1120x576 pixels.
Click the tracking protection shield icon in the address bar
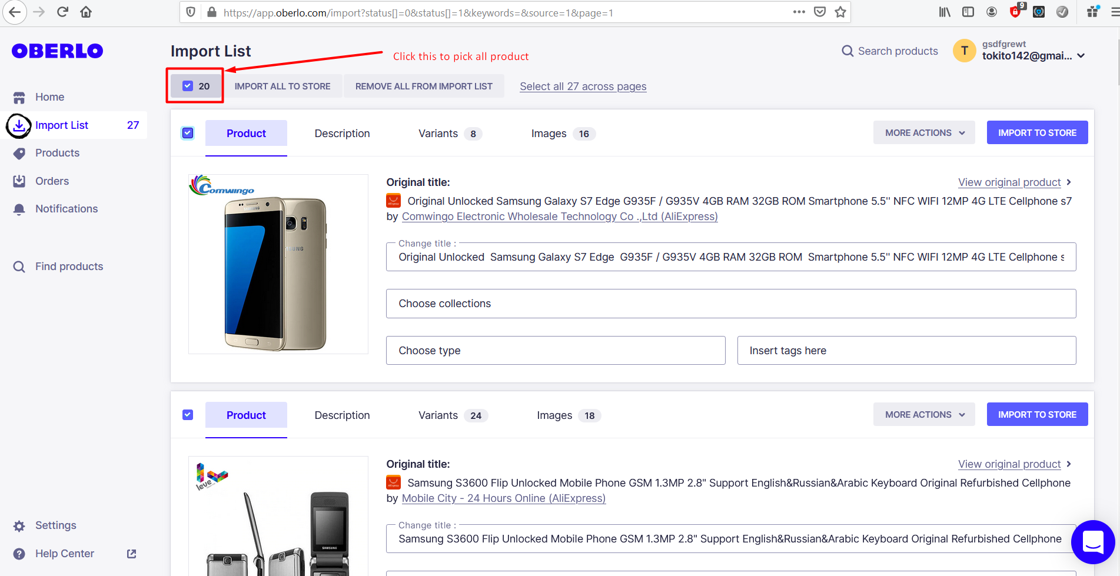pos(191,12)
